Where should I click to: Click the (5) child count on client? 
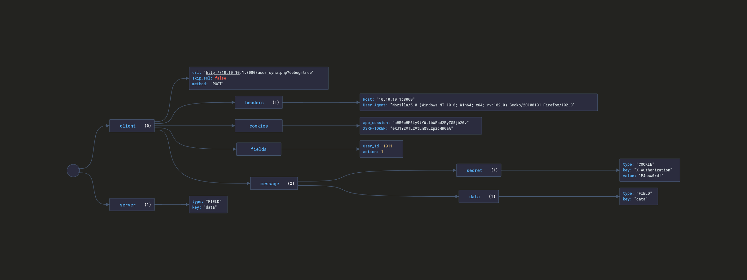coord(148,126)
